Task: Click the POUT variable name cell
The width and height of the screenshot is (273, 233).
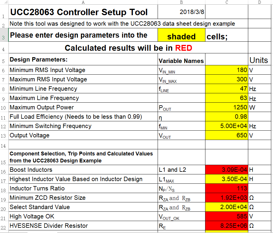Action: click(x=182, y=107)
